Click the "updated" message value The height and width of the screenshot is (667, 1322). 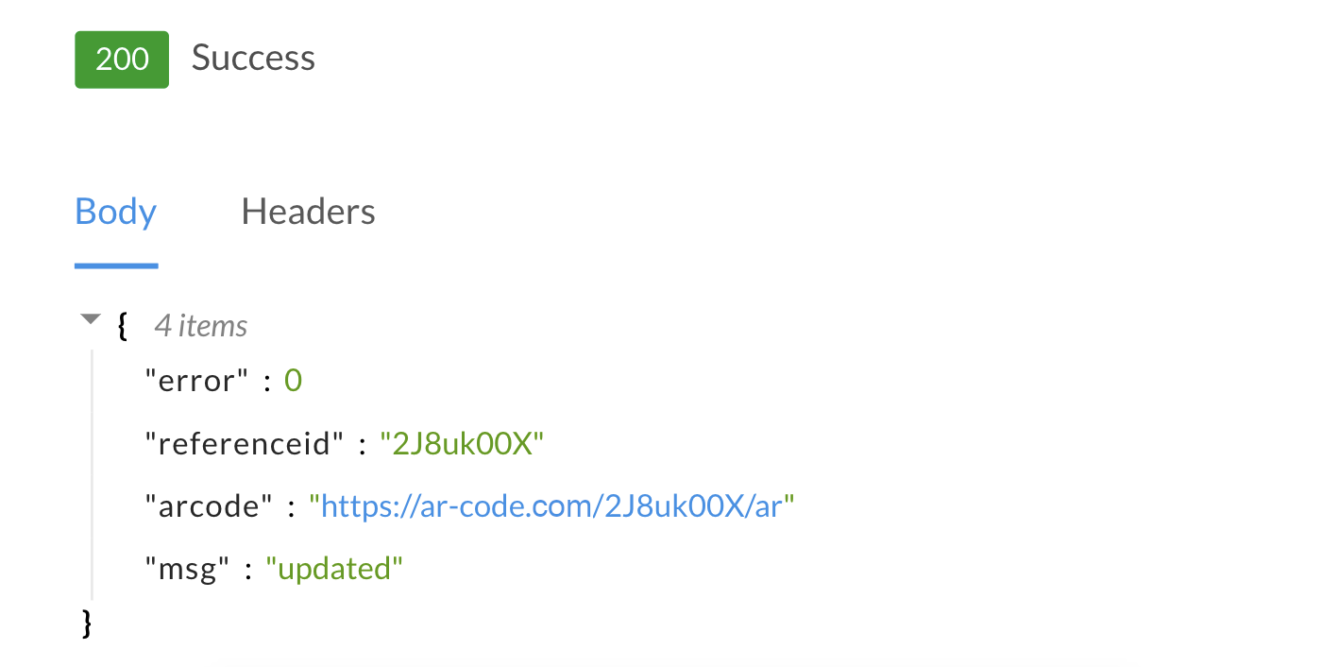coord(334,569)
